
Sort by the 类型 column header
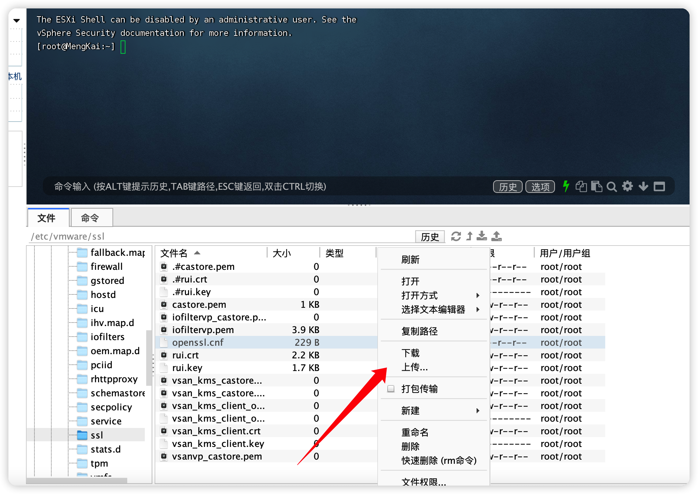[348, 253]
